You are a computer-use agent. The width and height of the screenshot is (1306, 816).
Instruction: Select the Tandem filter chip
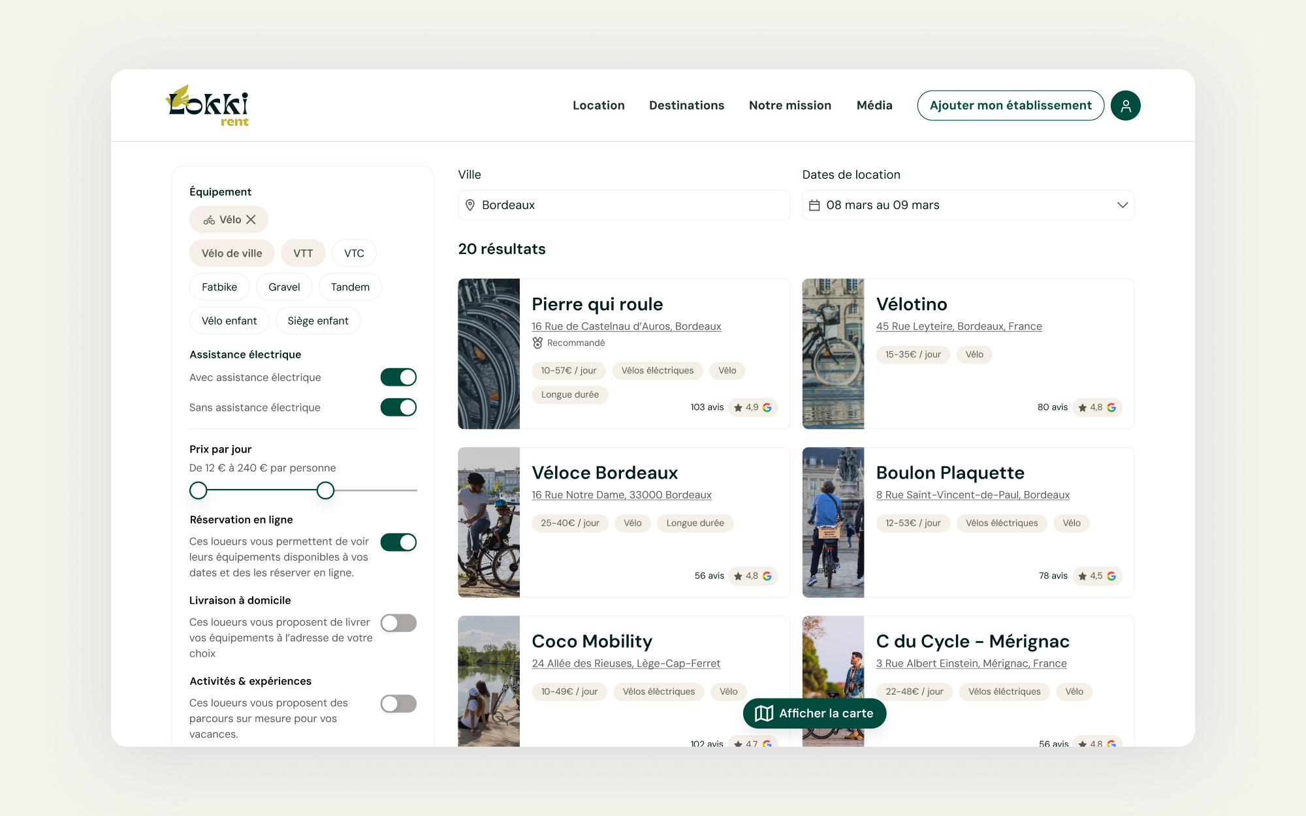point(350,287)
